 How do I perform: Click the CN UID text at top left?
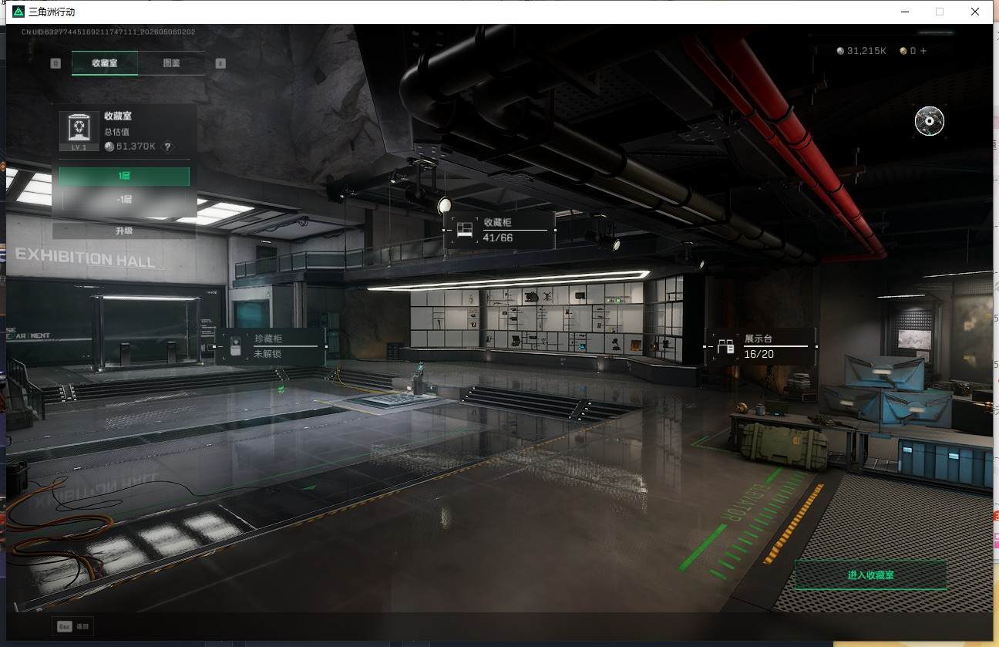click(108, 32)
